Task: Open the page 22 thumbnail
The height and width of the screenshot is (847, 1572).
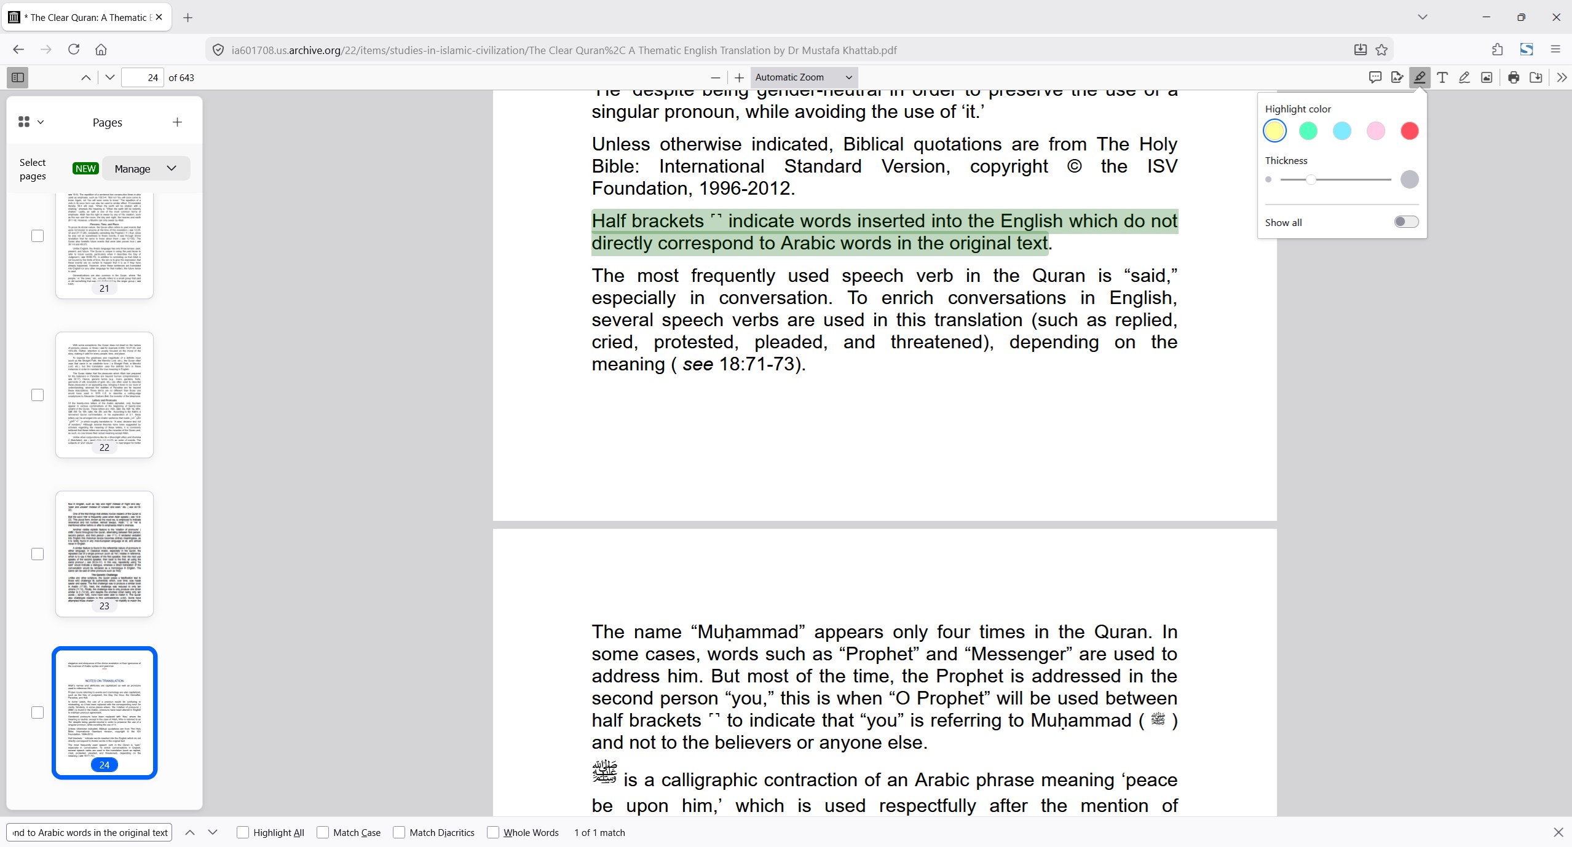Action: point(105,395)
